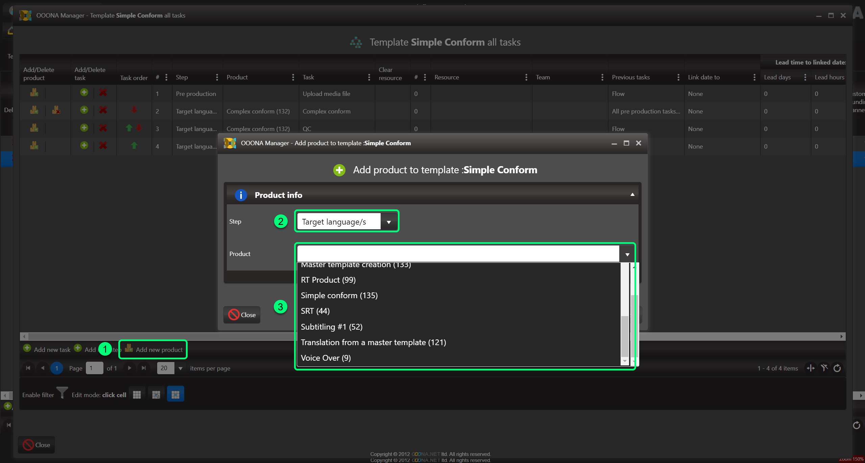Click green add task icon for row 3

84,128
